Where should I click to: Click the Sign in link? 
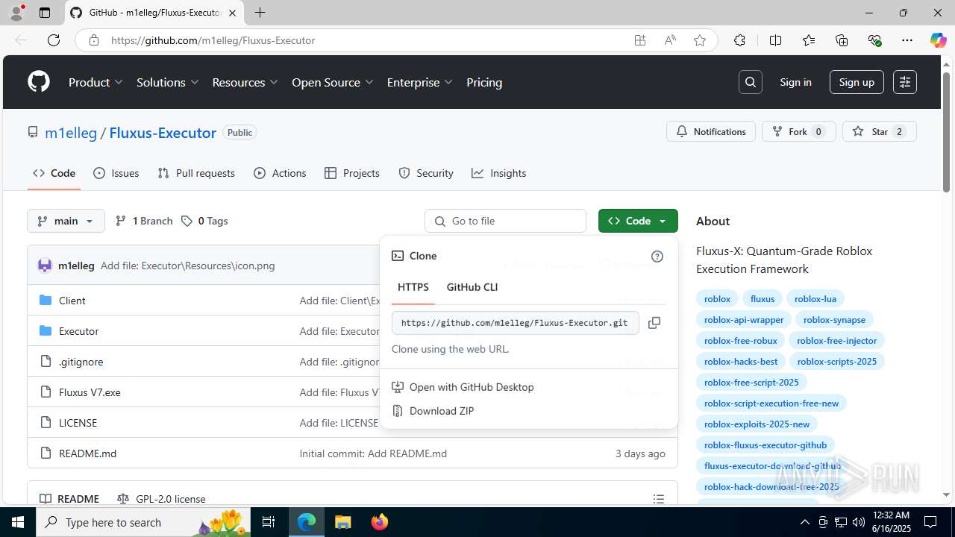pyautogui.click(x=795, y=82)
